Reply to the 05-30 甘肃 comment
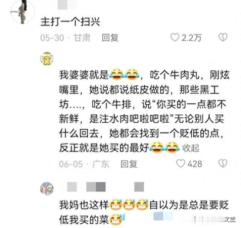The image size is (241, 228). [x=110, y=38]
